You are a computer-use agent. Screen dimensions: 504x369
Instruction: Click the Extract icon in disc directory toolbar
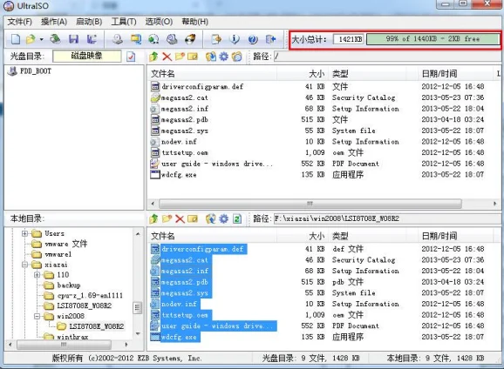pos(211,57)
